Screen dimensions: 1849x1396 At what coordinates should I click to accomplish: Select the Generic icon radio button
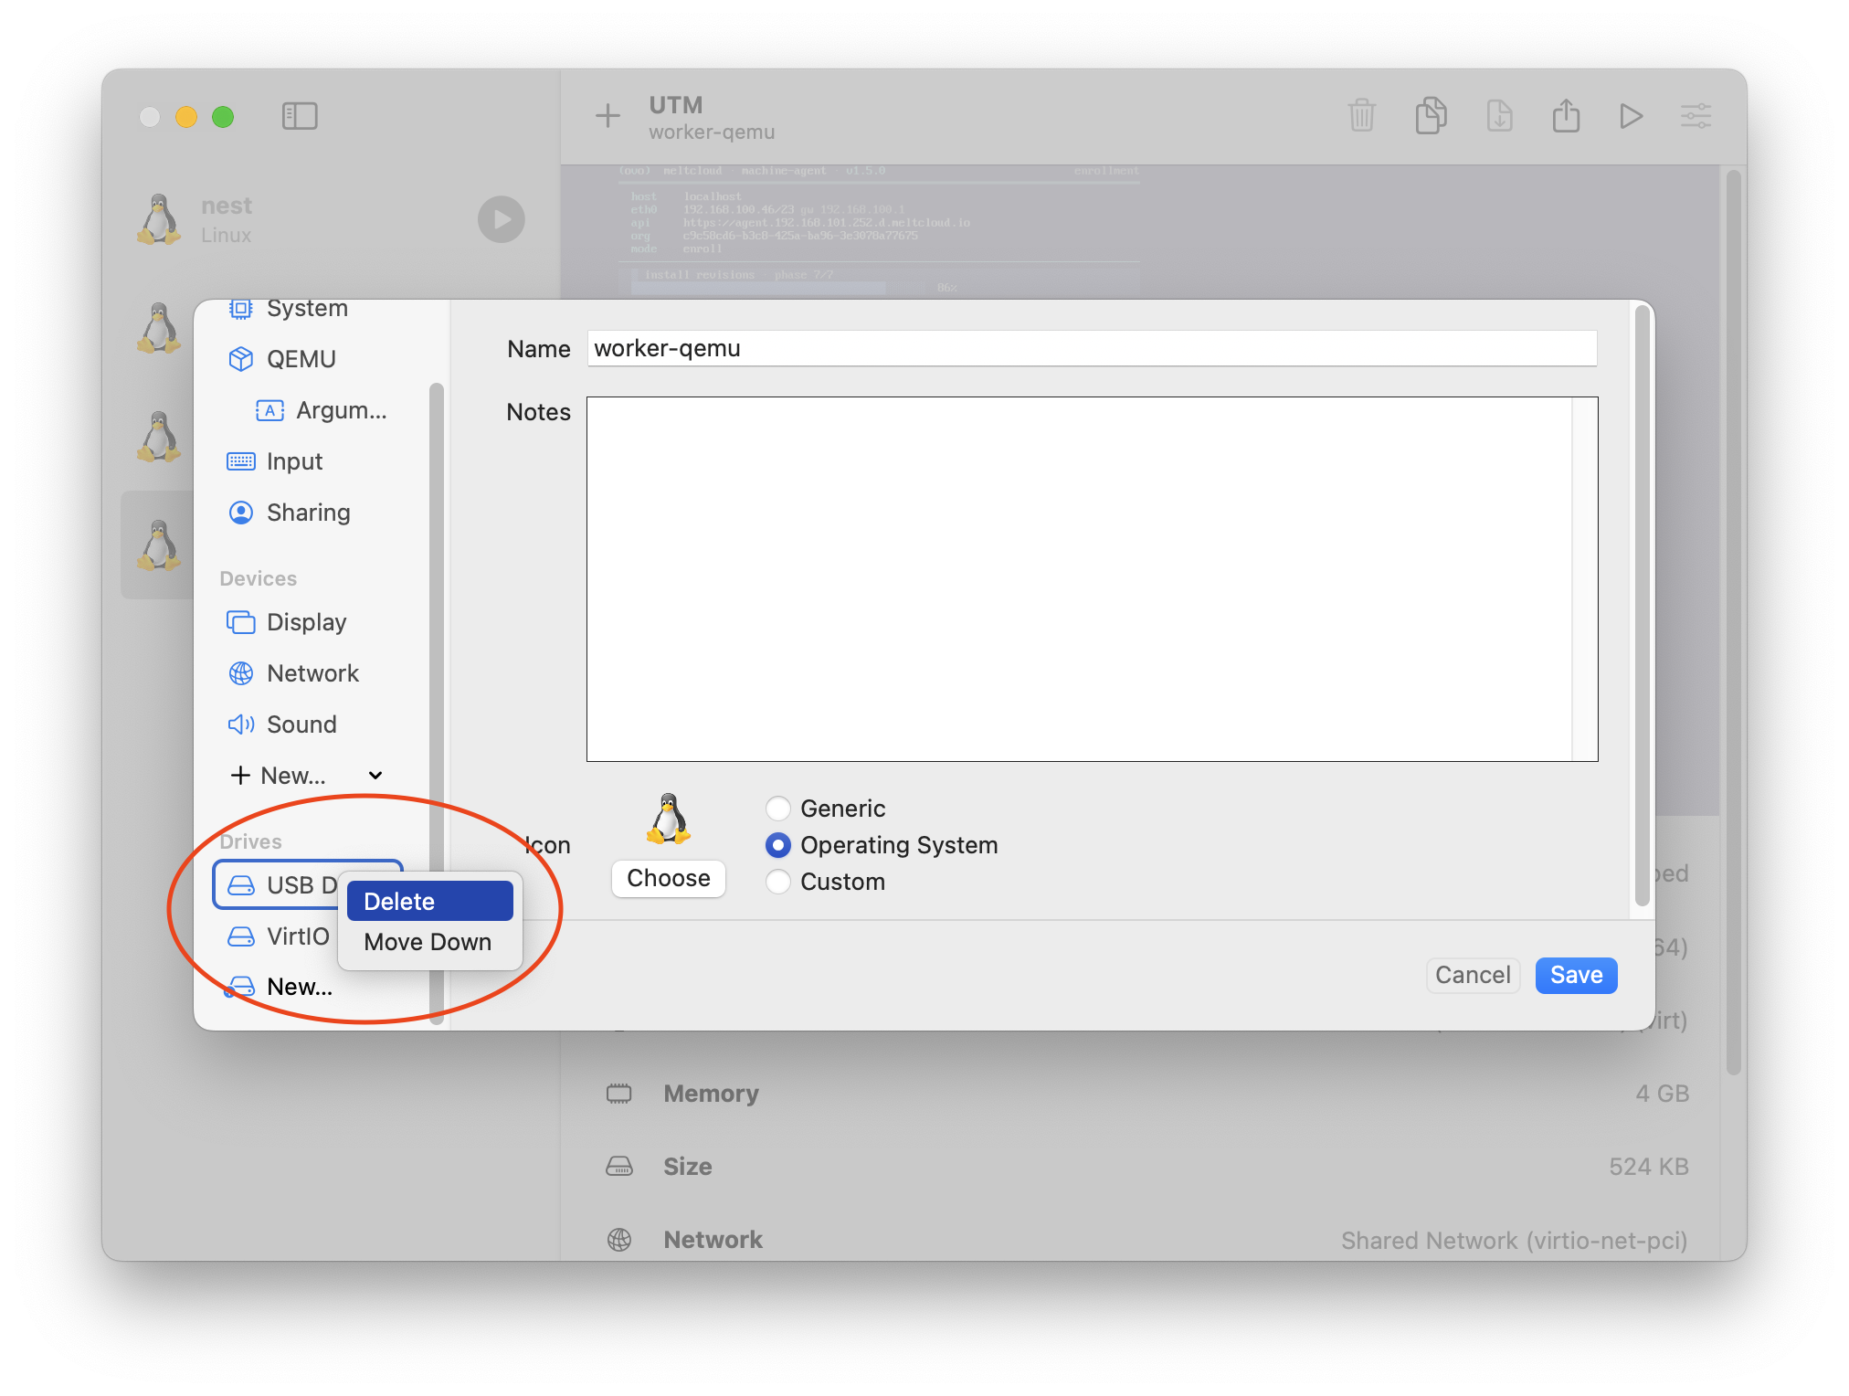tap(778, 809)
